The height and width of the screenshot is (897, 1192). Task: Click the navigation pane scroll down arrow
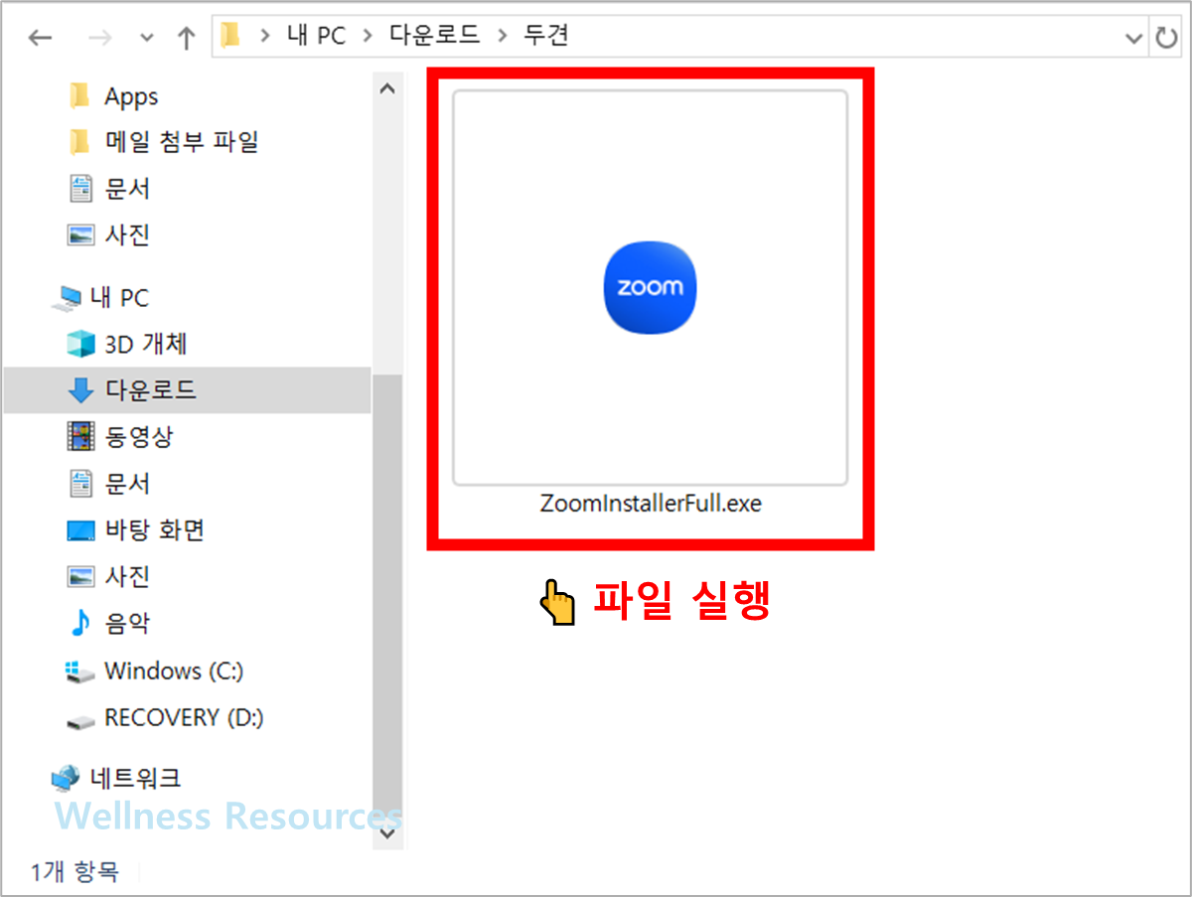point(387,835)
